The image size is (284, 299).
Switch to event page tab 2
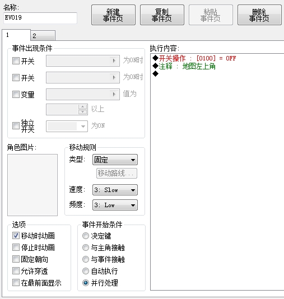[x=43, y=36]
